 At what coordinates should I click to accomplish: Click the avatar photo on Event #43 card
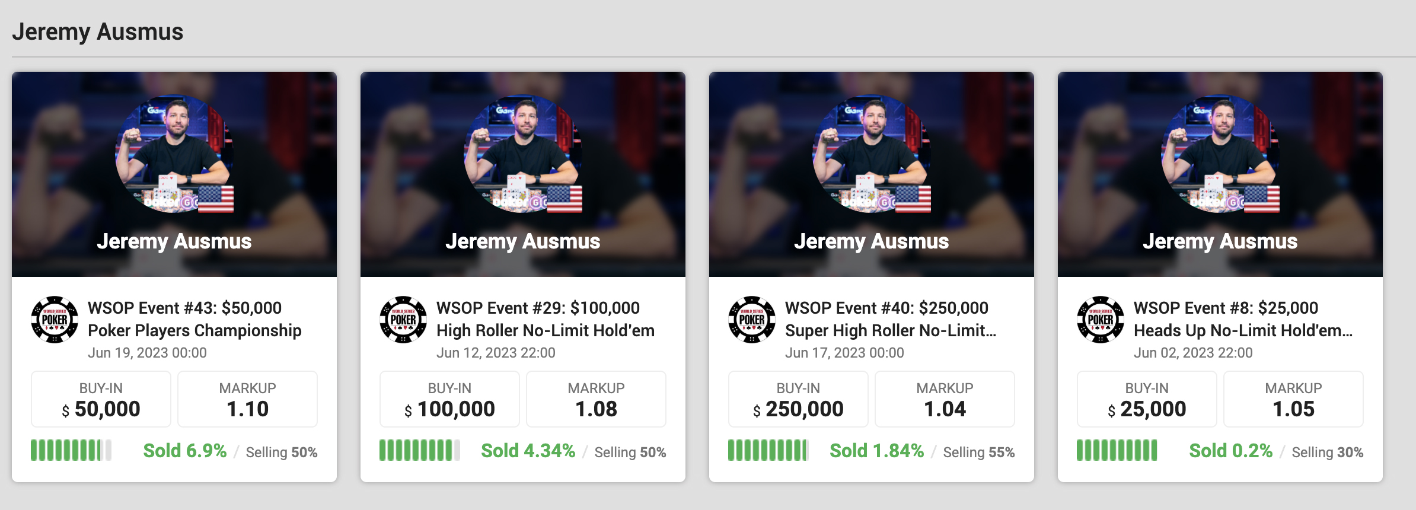(x=174, y=154)
